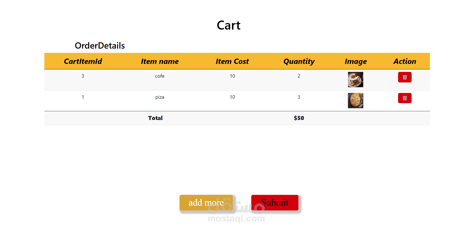Delete the cofe item with trash icon
The width and height of the screenshot is (473, 228).
[405, 77]
